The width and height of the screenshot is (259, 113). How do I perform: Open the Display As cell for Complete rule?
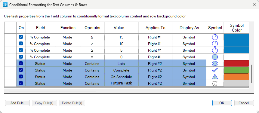[x=189, y=70]
